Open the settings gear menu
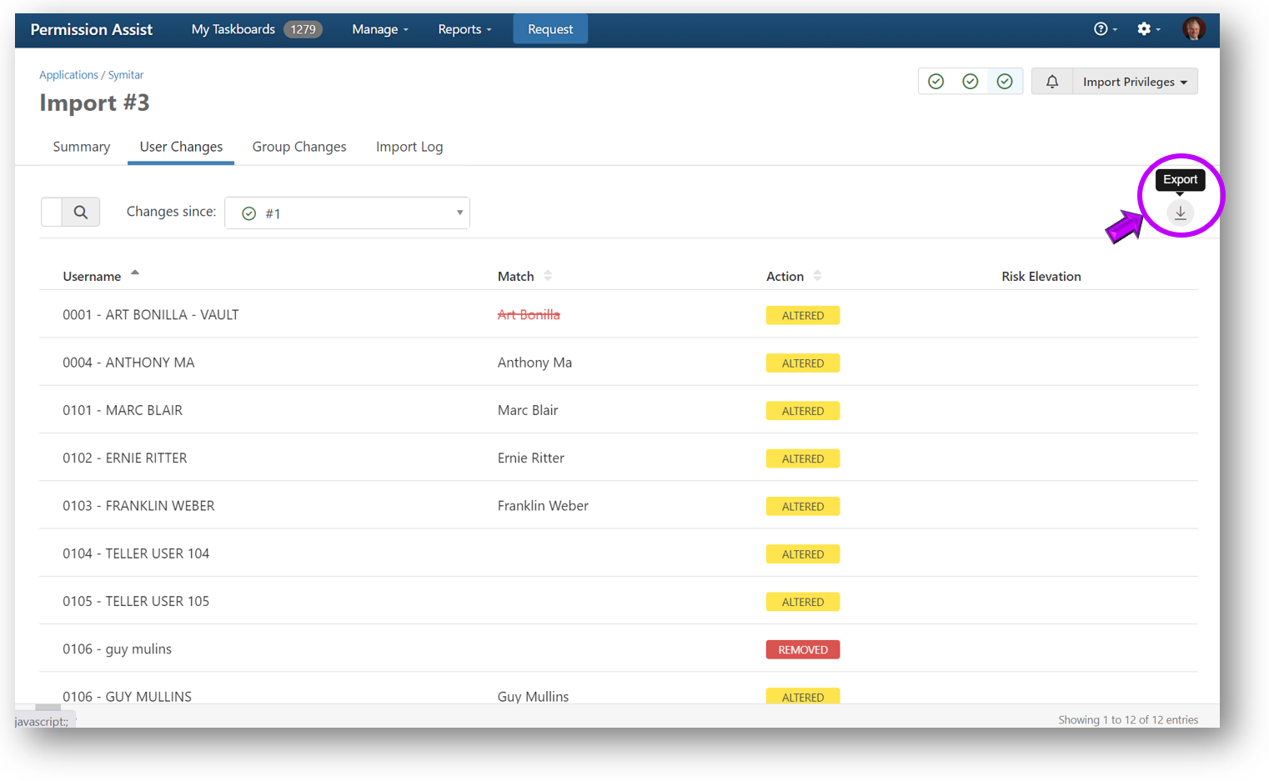 point(1147,29)
